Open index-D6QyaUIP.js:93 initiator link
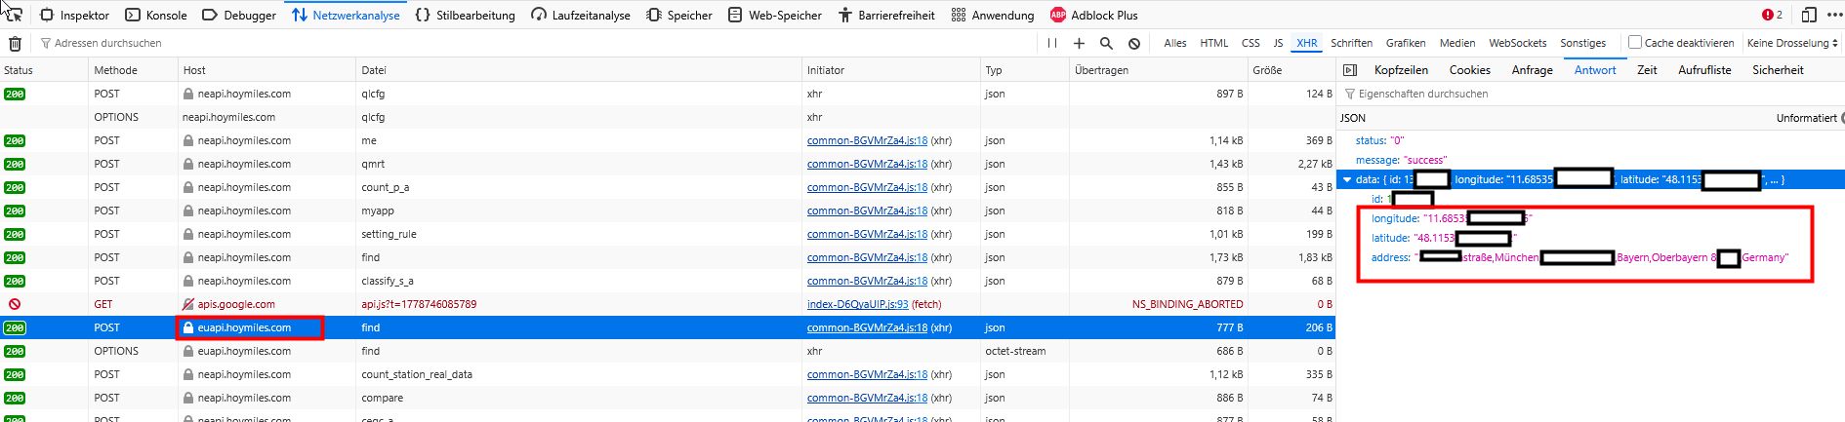This screenshot has height=422, width=1845. click(x=857, y=304)
